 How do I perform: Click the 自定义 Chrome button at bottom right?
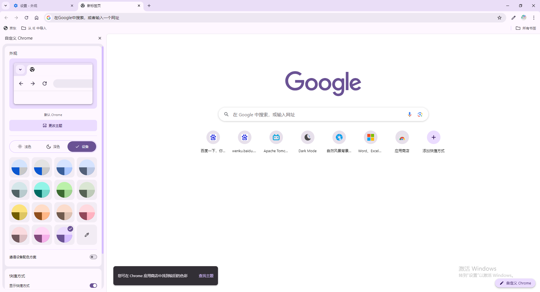point(515,283)
